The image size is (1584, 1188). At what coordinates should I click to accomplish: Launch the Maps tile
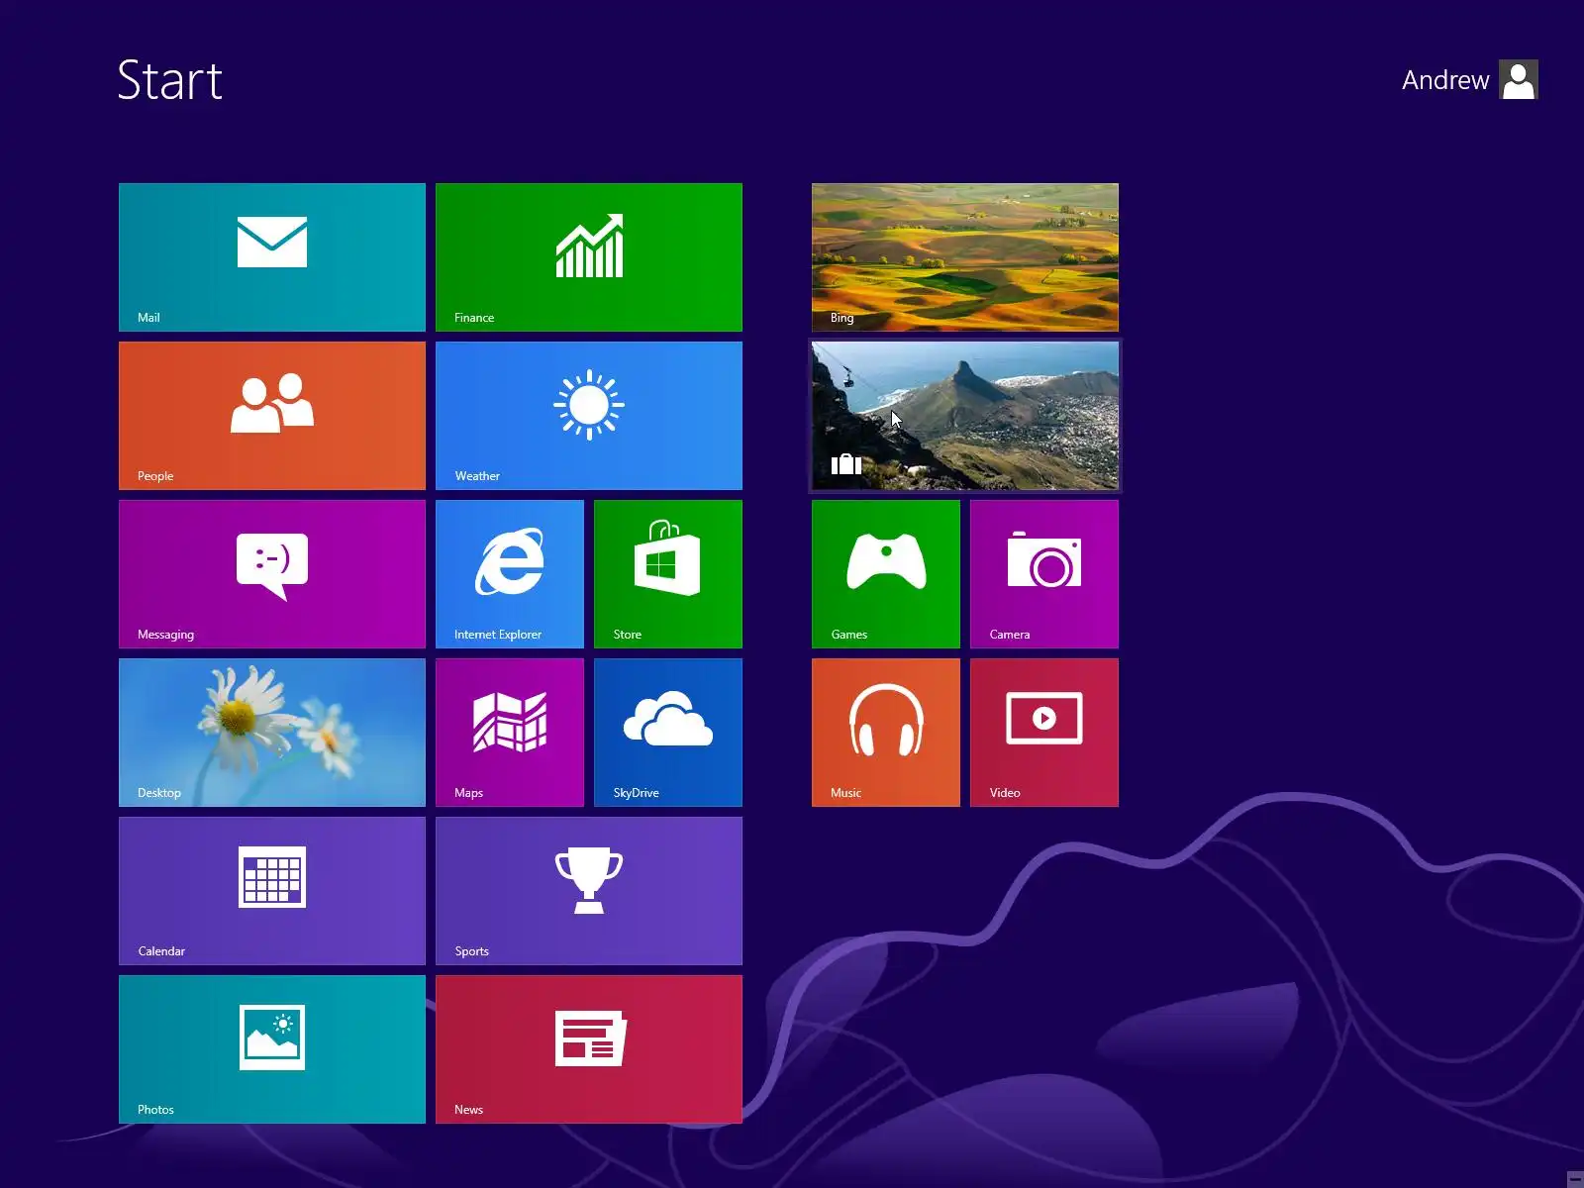point(510,733)
